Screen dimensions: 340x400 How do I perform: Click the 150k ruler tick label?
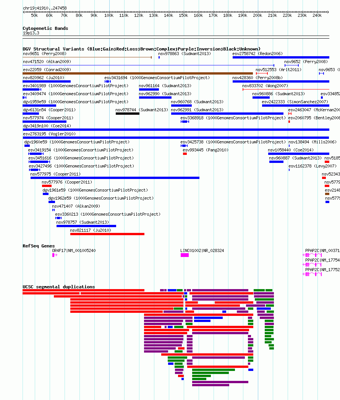[183, 16]
